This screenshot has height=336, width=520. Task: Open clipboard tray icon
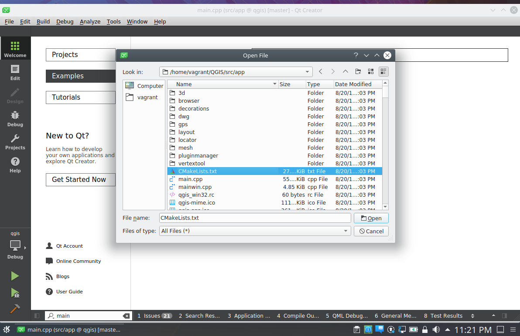click(x=357, y=329)
